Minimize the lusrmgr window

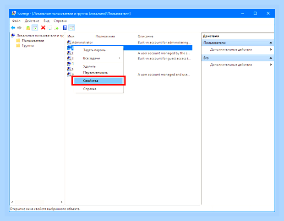[242, 13]
